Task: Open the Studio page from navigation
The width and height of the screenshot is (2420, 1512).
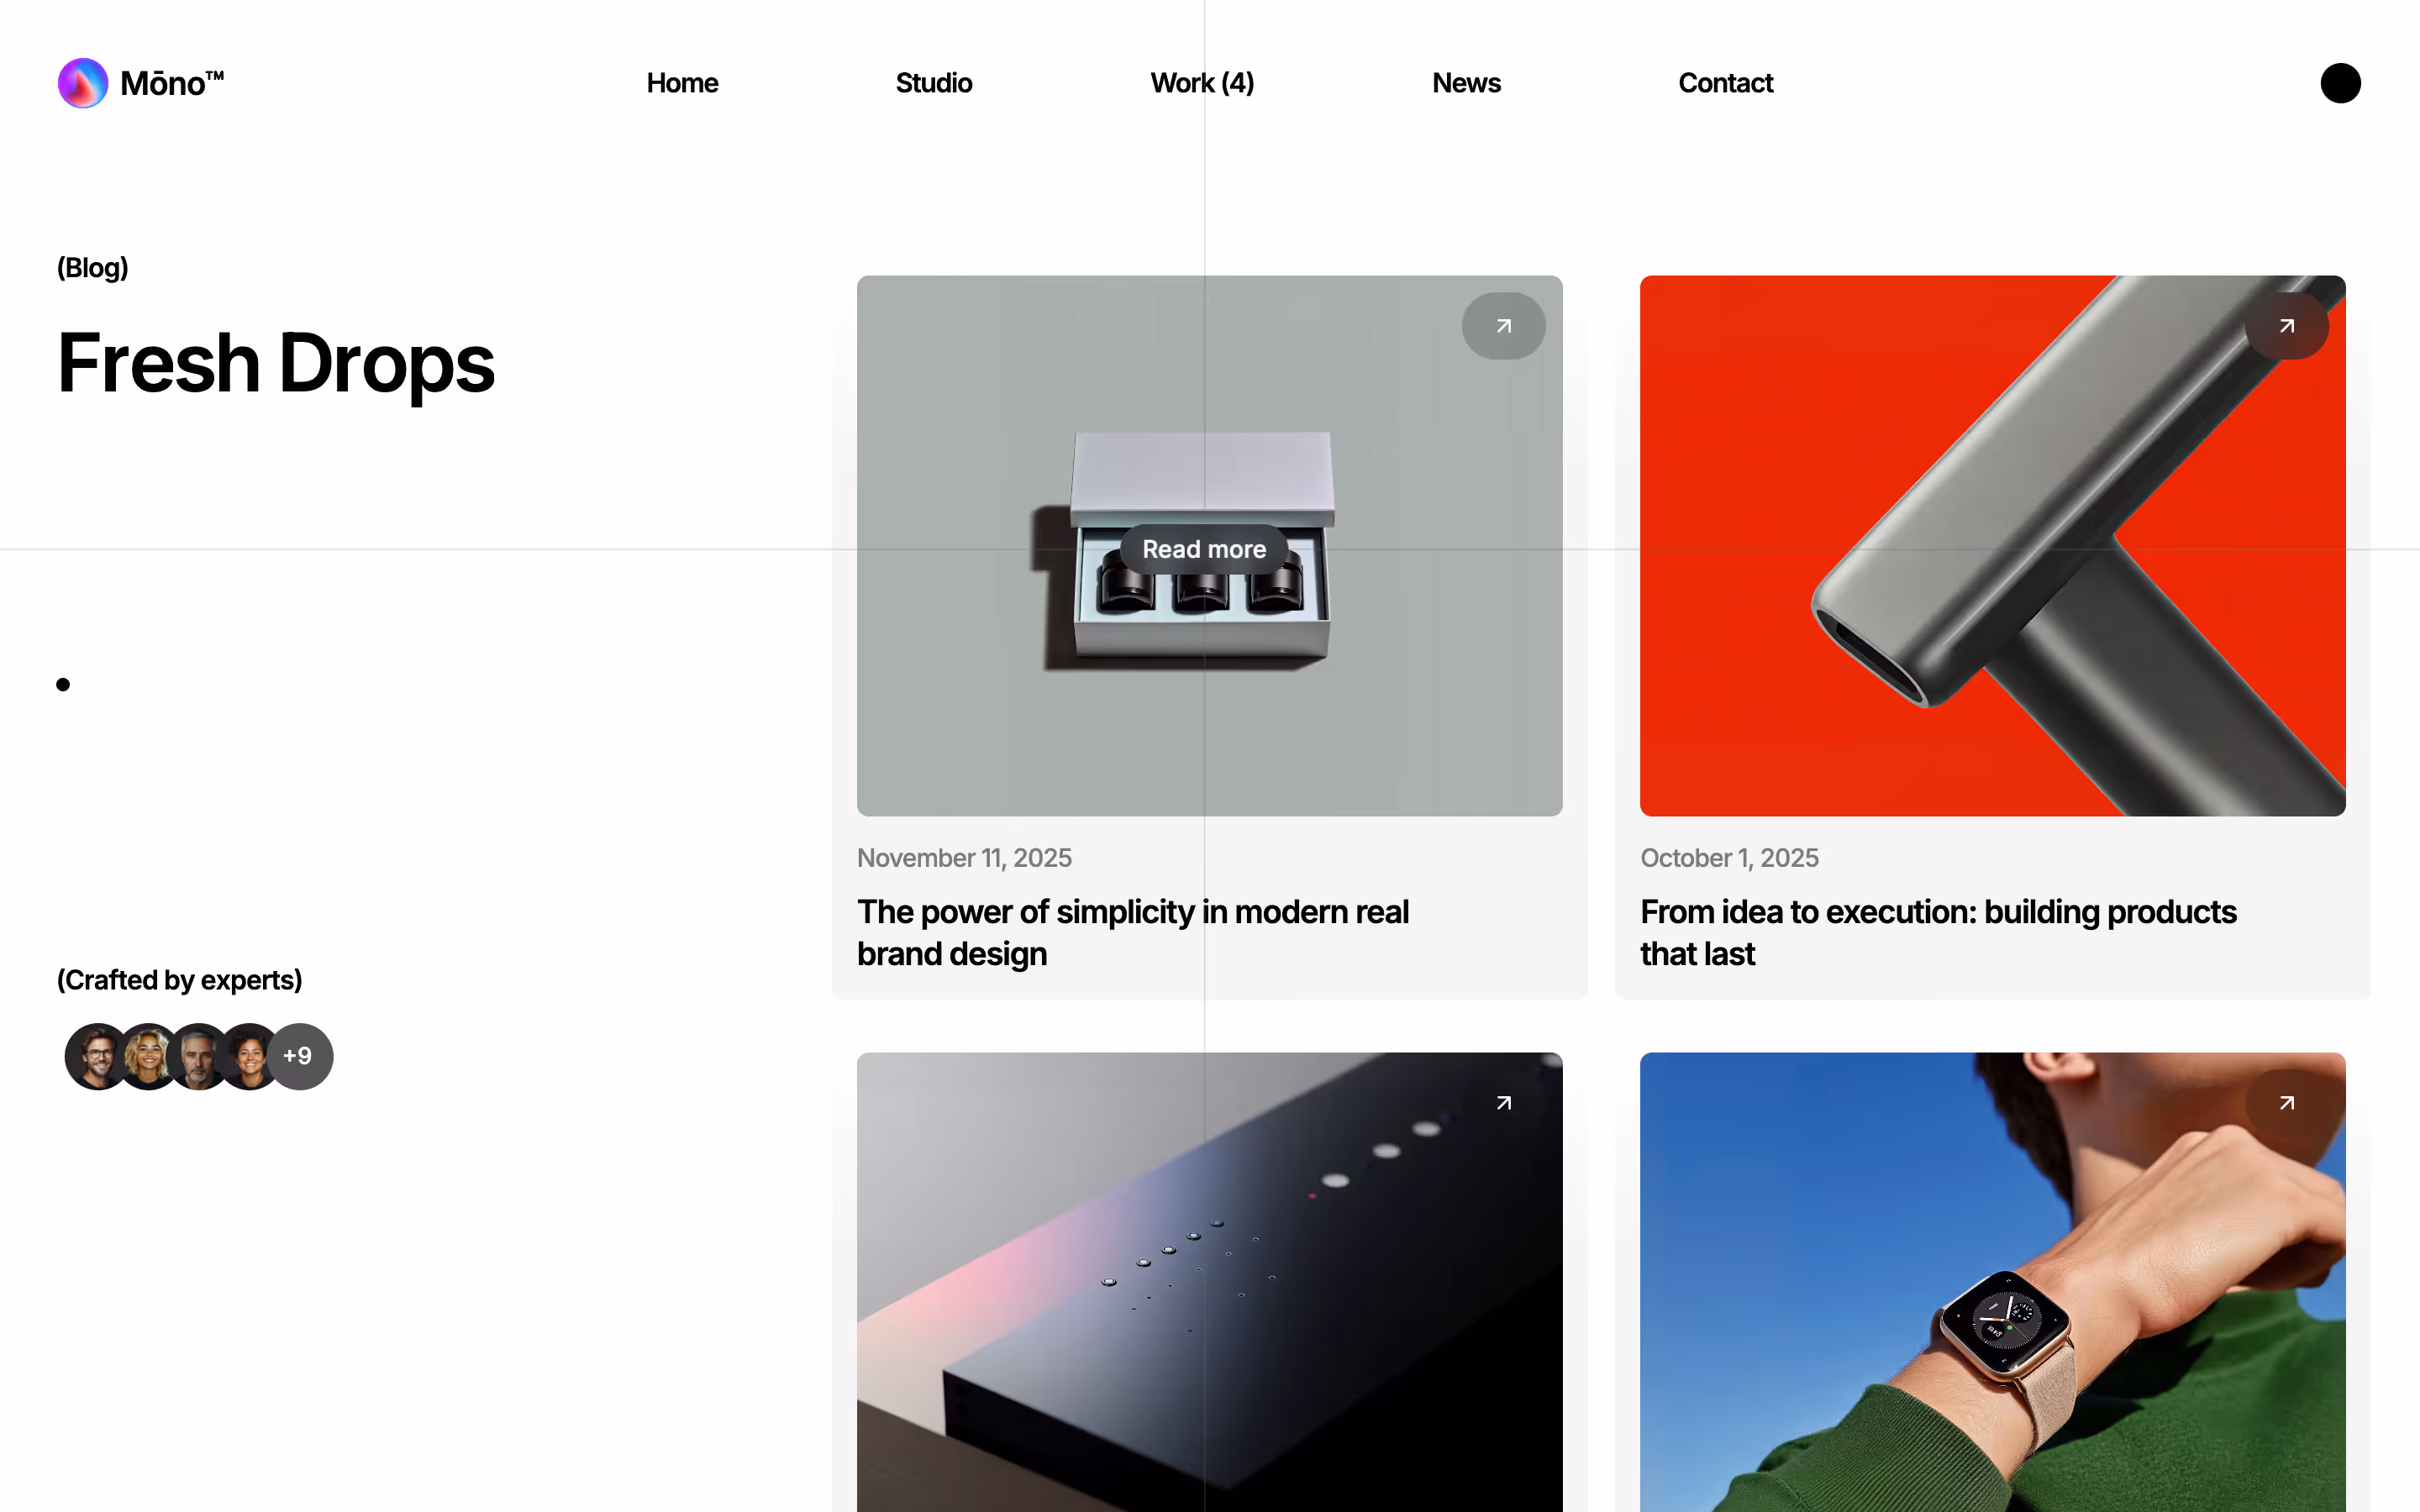Action: [x=933, y=83]
